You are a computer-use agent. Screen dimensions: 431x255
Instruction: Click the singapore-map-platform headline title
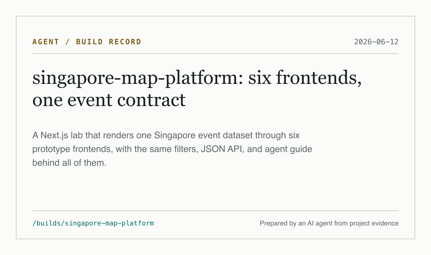click(x=197, y=89)
